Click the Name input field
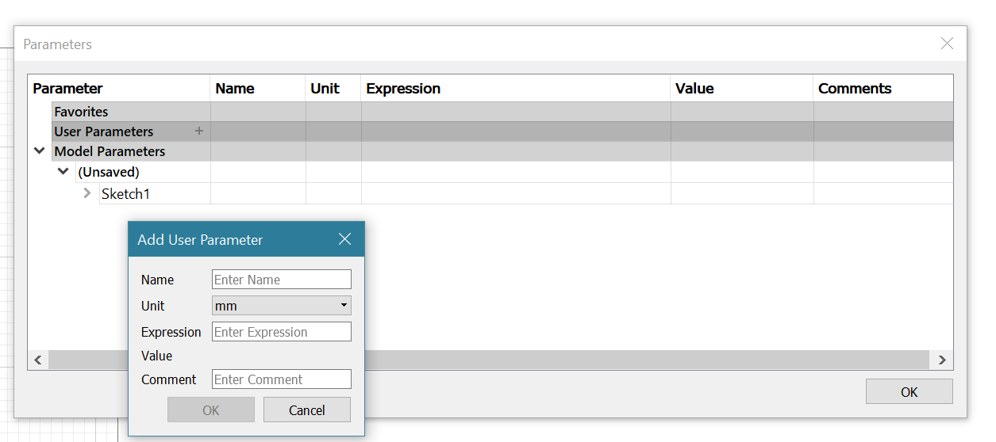This screenshot has width=996, height=442. 282,280
